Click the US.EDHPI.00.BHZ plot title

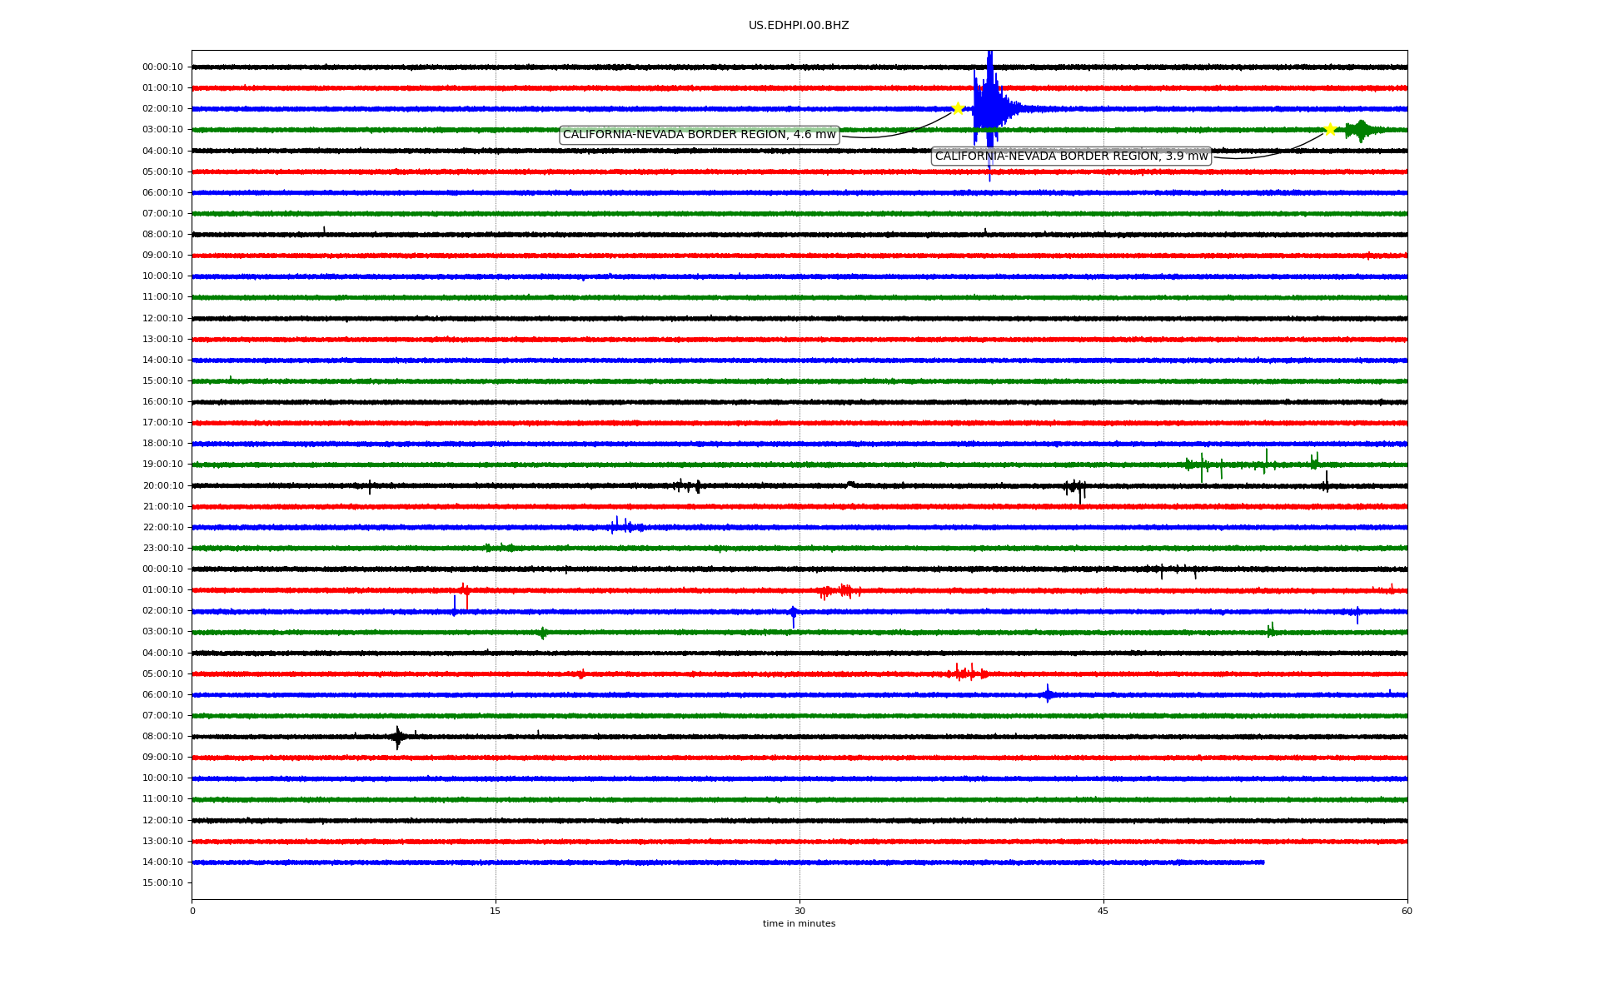(x=799, y=26)
